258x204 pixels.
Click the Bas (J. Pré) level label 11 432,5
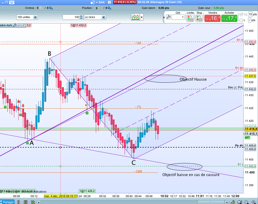pyautogui.click(x=250, y=89)
